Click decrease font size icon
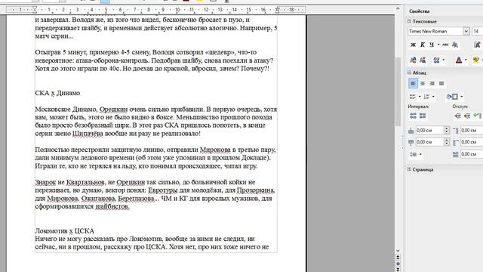Screen dimensions: 483x272 (x=423, y=60)
